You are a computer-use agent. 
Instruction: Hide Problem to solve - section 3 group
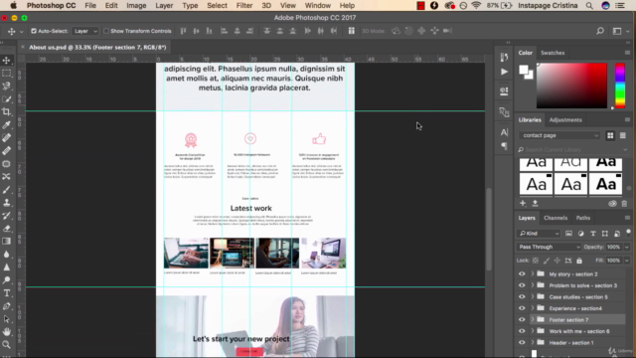pos(522,285)
